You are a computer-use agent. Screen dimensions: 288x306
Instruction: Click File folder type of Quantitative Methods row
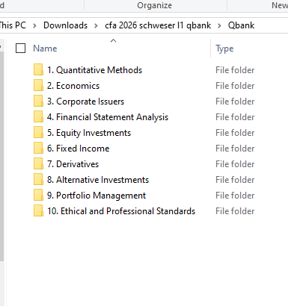point(235,70)
